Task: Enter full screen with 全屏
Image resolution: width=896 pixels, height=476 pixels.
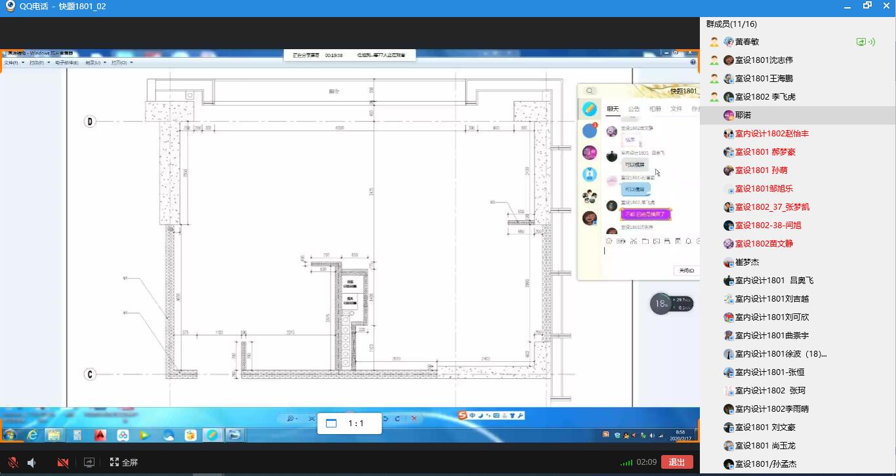Action: pyautogui.click(x=124, y=462)
